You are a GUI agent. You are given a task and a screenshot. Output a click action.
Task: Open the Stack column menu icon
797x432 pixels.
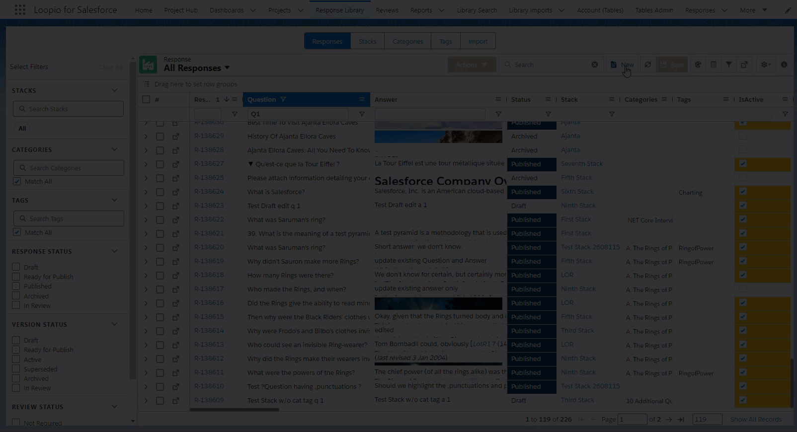(612, 99)
